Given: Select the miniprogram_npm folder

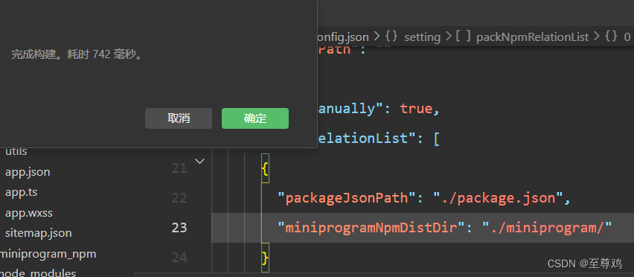Looking at the screenshot, I should (x=48, y=254).
